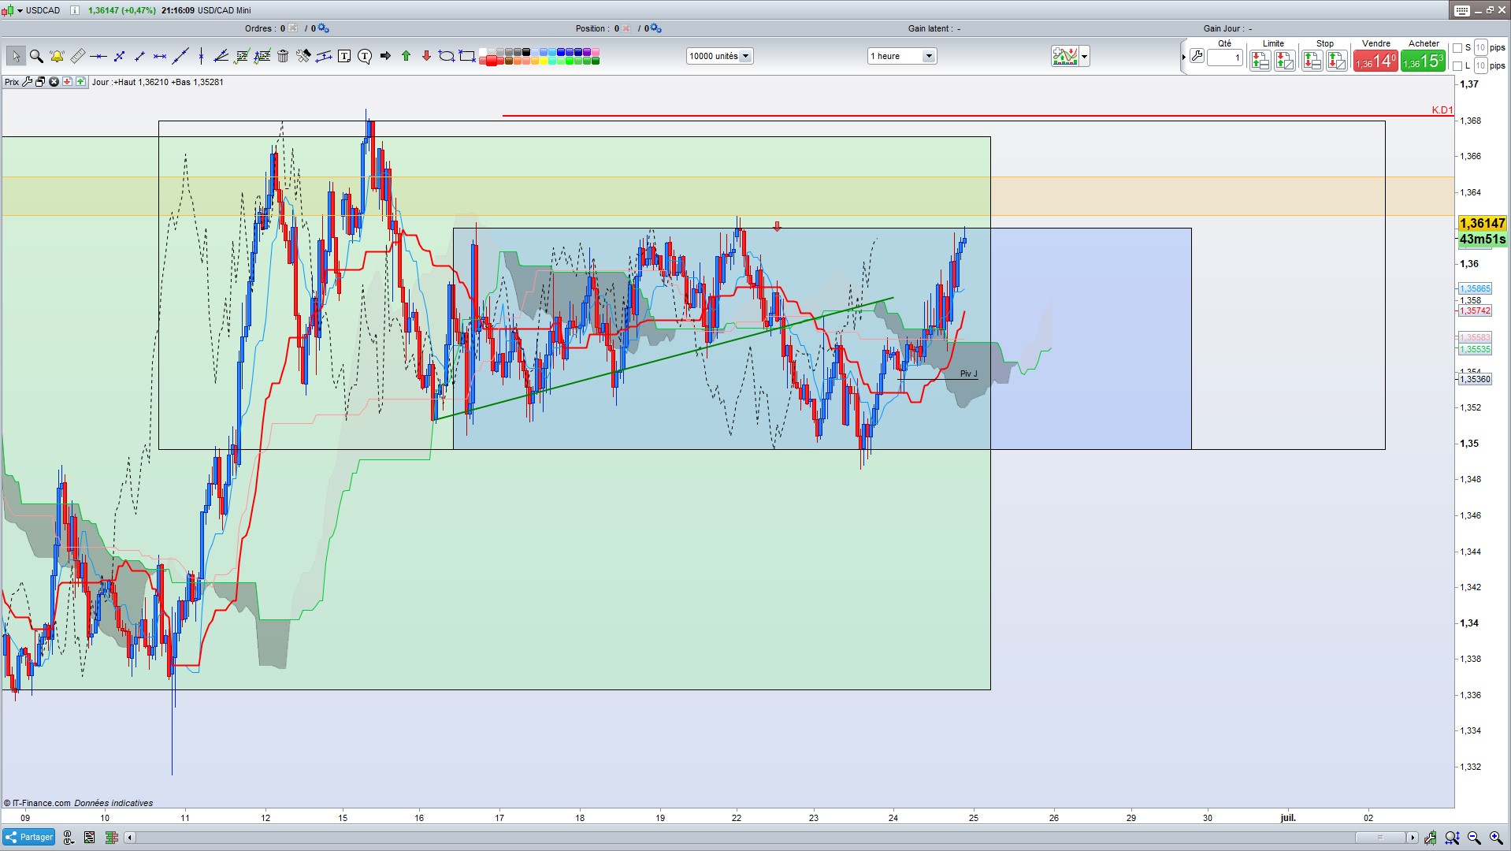Click the alert bell icon
This screenshot has width=1511, height=851.
coord(57,56)
